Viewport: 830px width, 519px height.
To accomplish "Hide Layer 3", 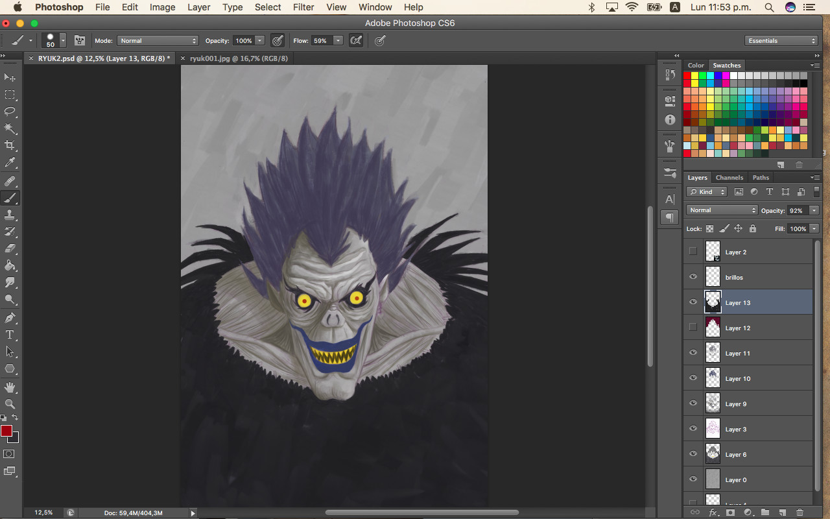I will [693, 429].
